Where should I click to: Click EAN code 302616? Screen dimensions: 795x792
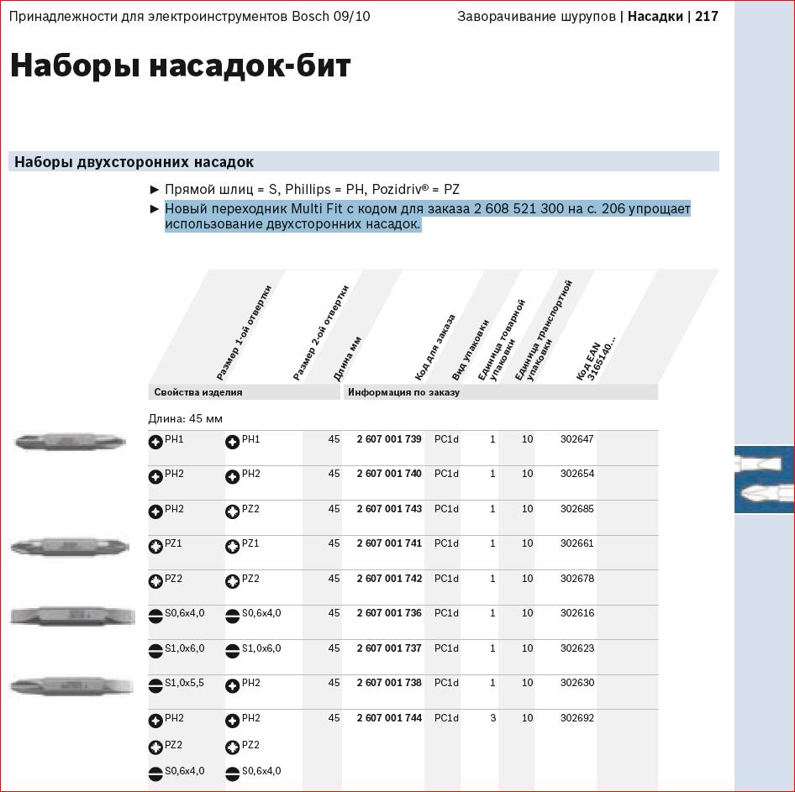tap(577, 613)
